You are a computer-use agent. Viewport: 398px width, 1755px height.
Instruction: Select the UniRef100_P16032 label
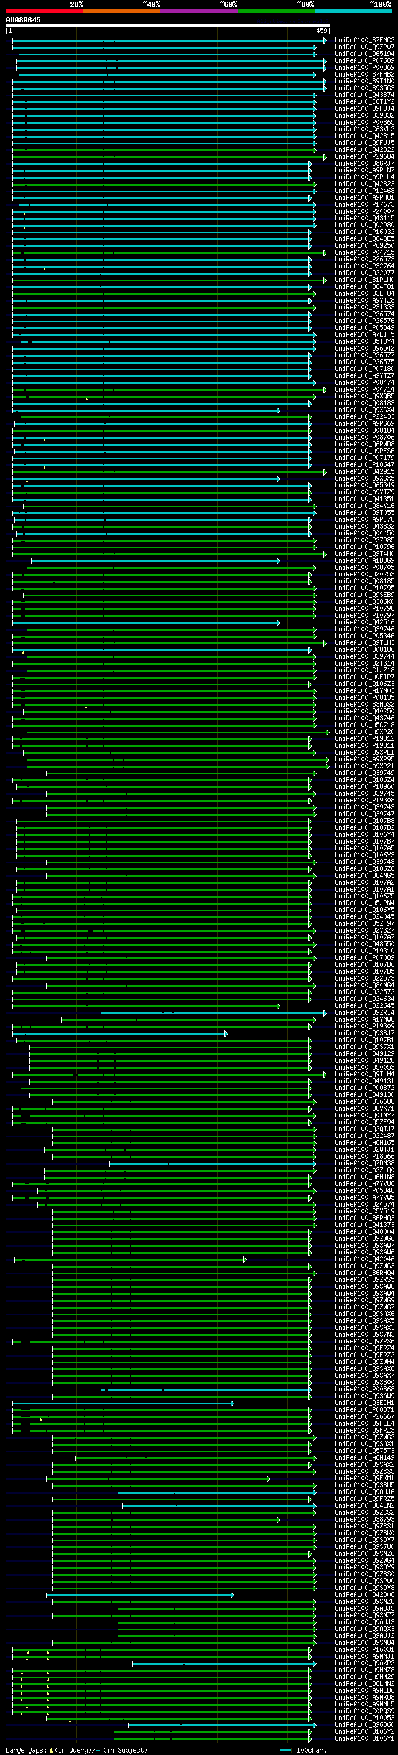point(364,232)
